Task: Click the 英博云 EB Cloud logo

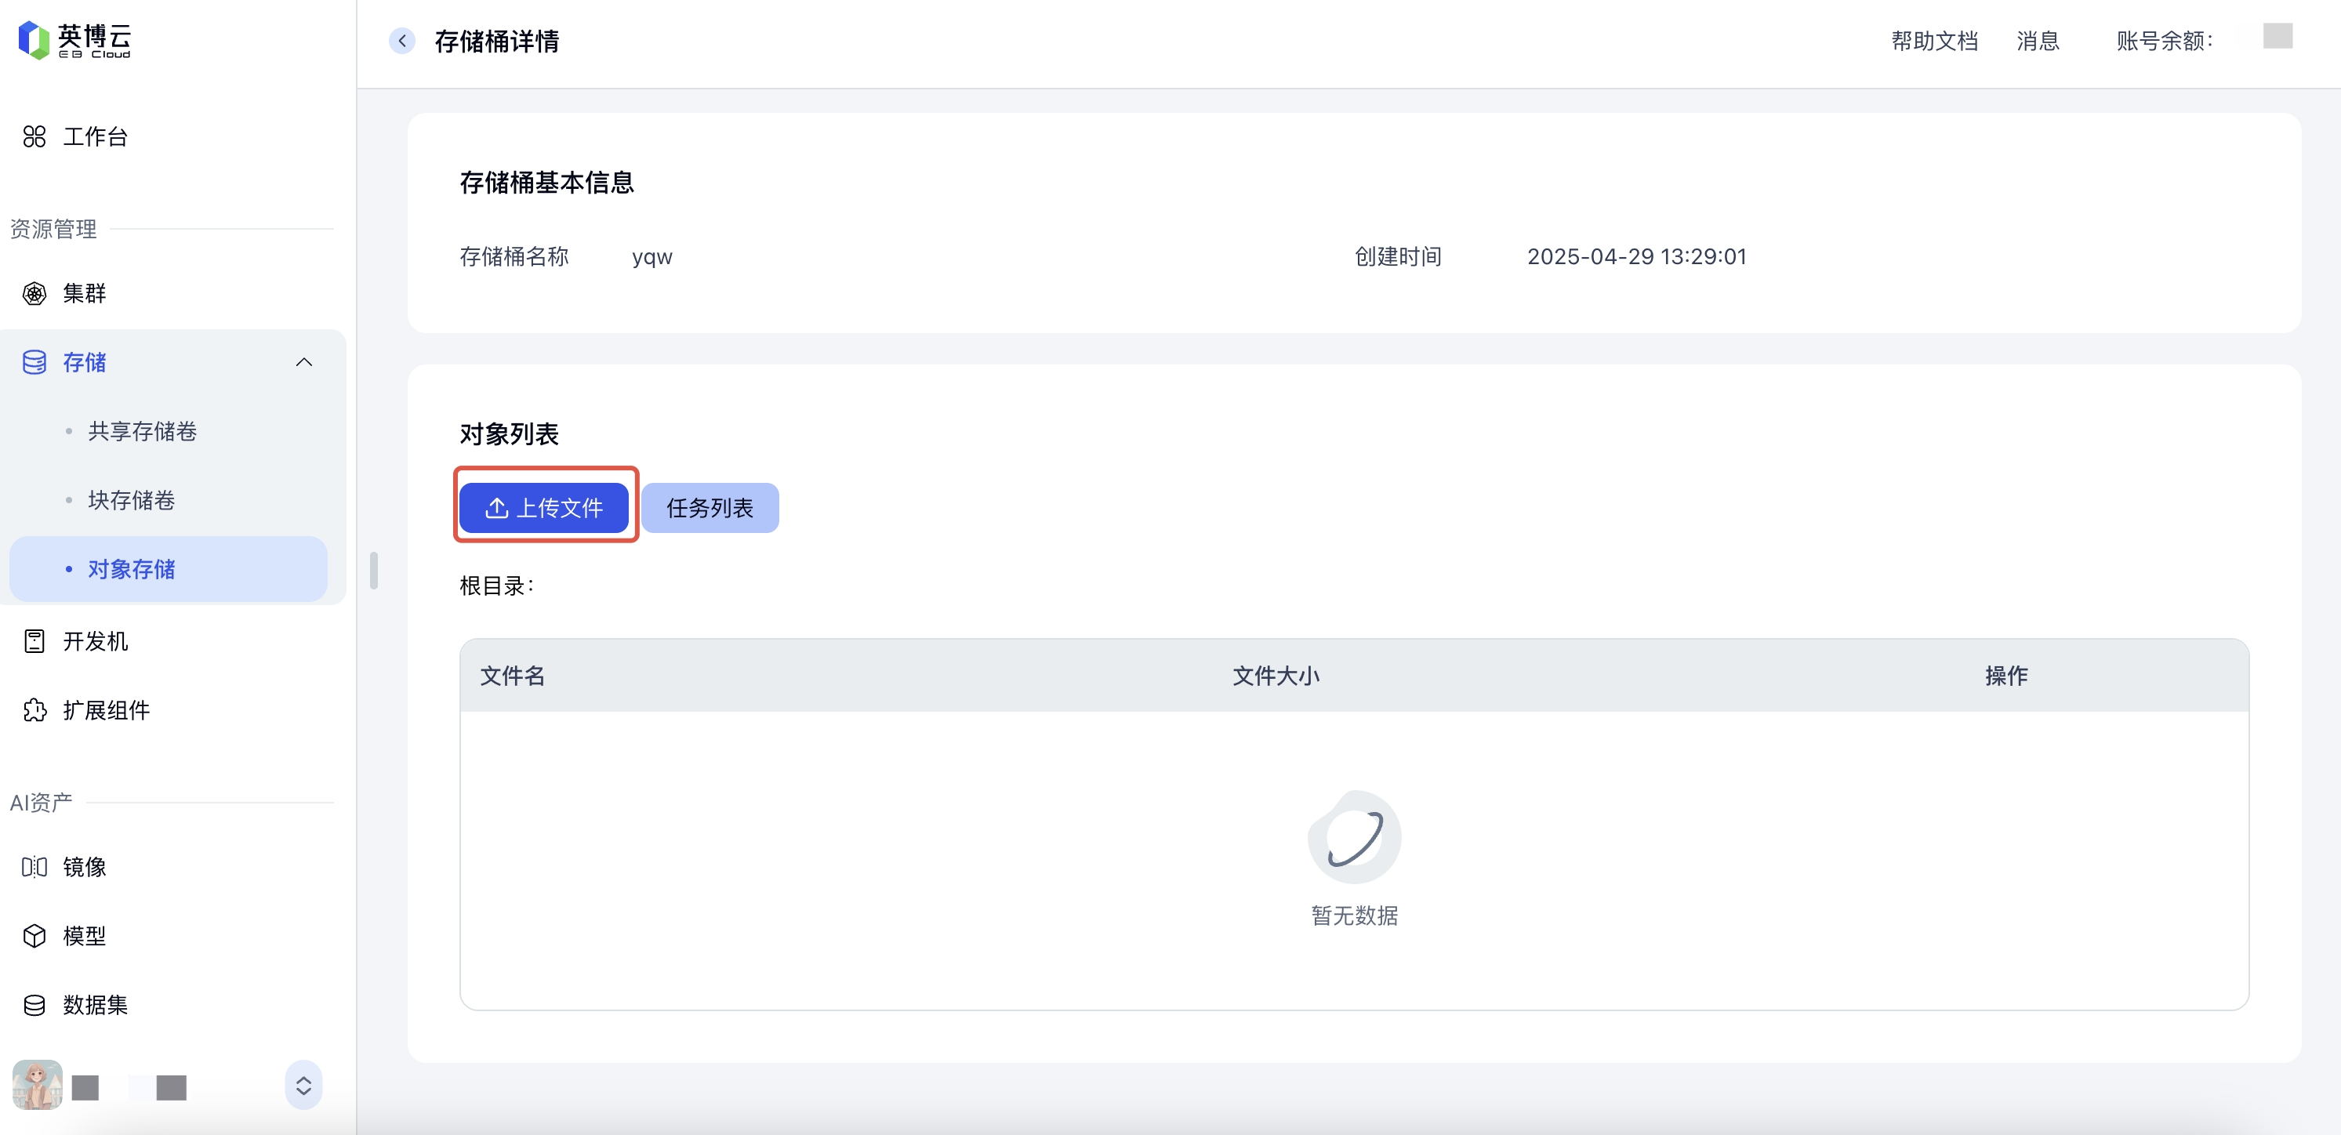Action: [x=74, y=41]
